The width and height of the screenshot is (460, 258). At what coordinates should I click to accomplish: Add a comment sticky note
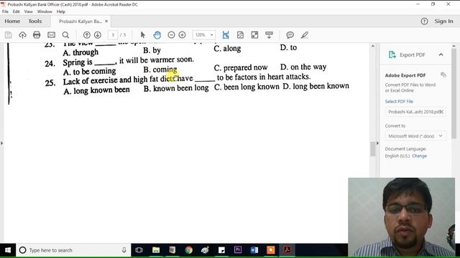click(290, 35)
